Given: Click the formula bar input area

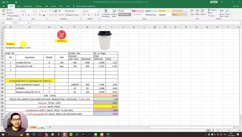Looking at the screenshot, I should coord(136,23).
